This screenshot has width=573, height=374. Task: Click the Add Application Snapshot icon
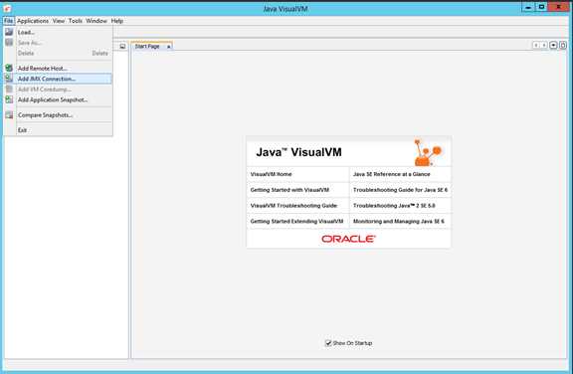coord(9,99)
